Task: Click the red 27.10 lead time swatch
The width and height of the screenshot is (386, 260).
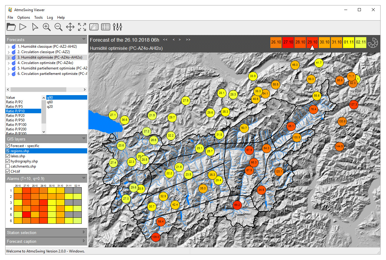Action: point(288,42)
